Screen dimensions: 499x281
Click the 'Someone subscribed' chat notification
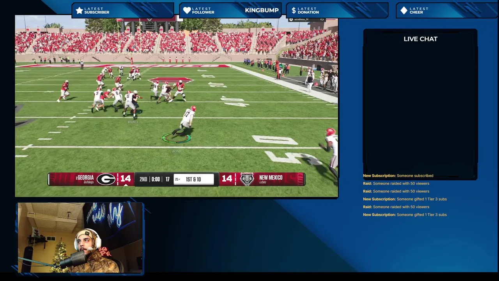[398, 176]
